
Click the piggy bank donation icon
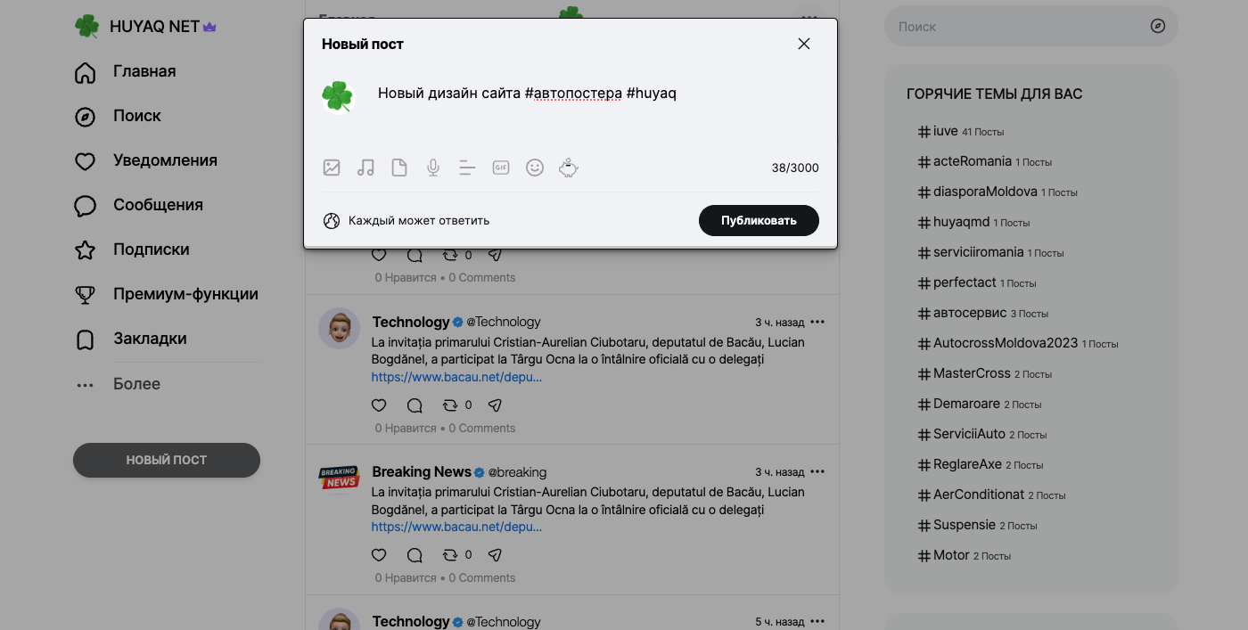pos(569,168)
